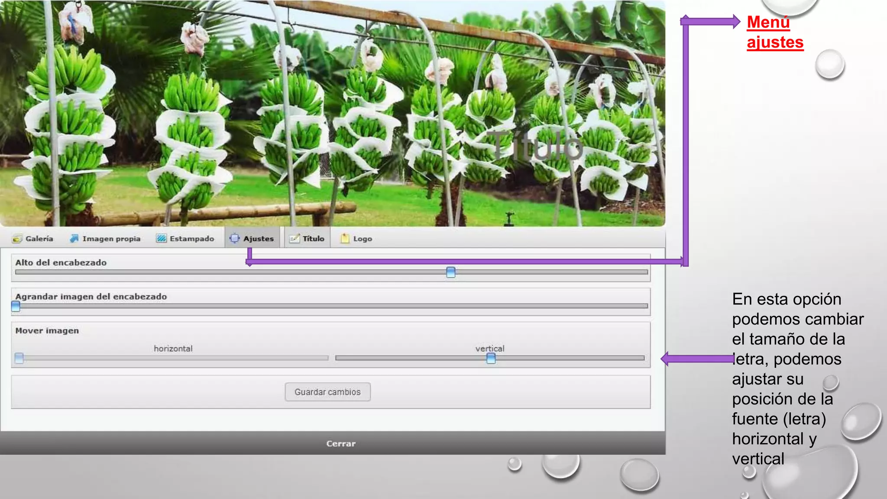Click the Estampado pattern icon
Image resolution: width=887 pixels, height=499 pixels.
(162, 239)
